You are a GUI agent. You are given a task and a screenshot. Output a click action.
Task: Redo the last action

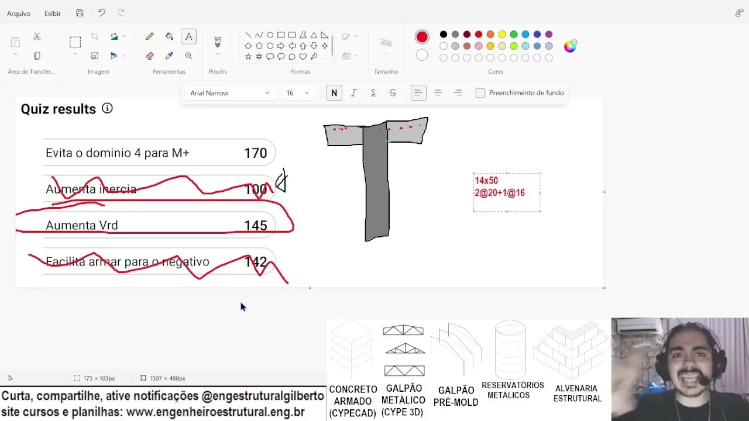pos(121,13)
